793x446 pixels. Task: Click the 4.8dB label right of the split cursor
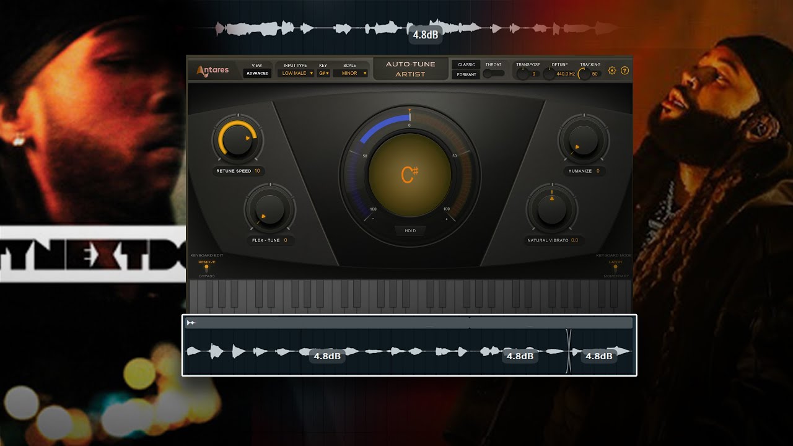coord(599,356)
